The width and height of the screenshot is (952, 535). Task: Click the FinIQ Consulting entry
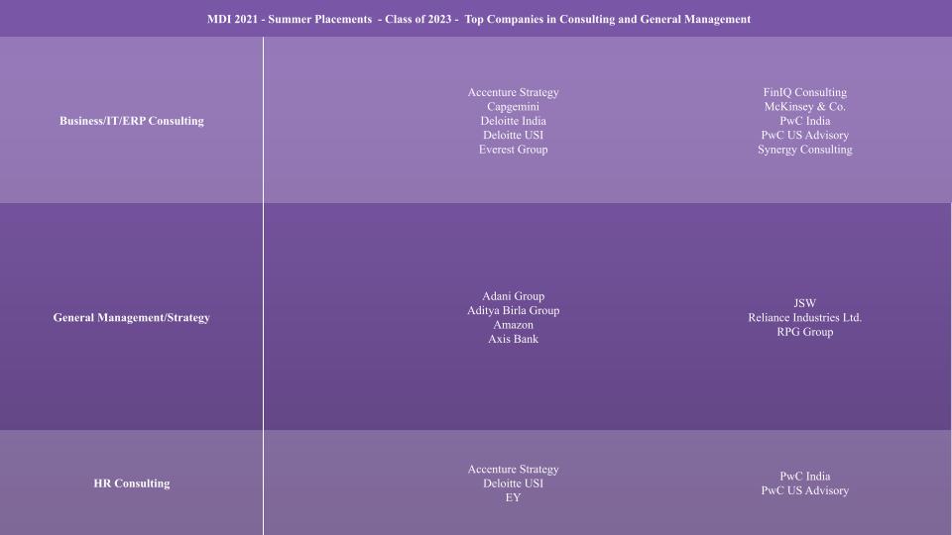tap(805, 92)
